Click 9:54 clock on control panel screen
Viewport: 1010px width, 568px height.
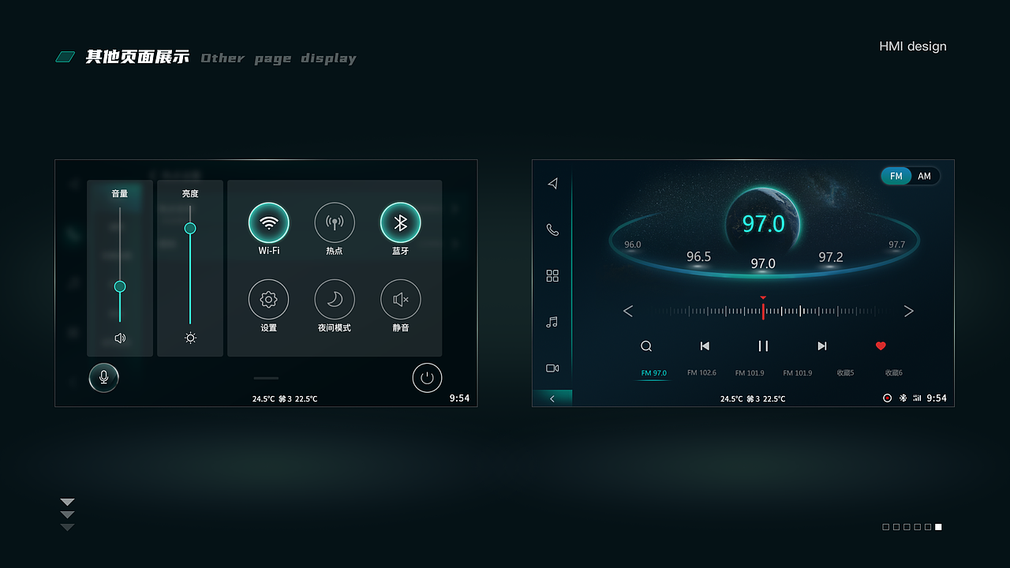click(x=459, y=398)
